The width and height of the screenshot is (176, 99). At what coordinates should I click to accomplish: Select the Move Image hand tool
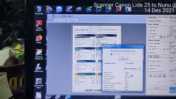pyautogui.click(x=56, y=16)
